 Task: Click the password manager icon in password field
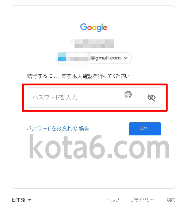128,95
